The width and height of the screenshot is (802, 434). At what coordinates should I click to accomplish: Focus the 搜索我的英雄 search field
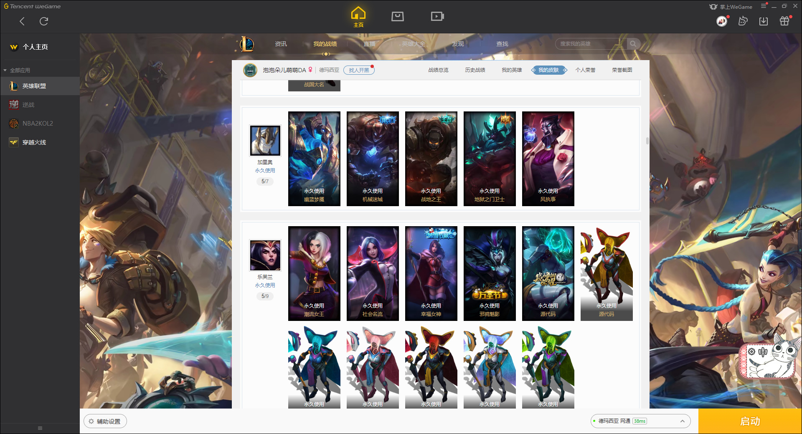coord(591,44)
